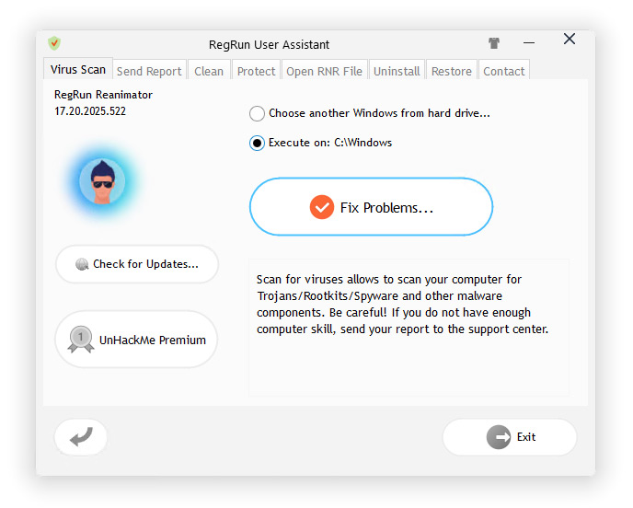Image resolution: width=633 pixels, height=508 pixels.
Task: Open the skin shirt icon in title bar
Action: coord(494,43)
